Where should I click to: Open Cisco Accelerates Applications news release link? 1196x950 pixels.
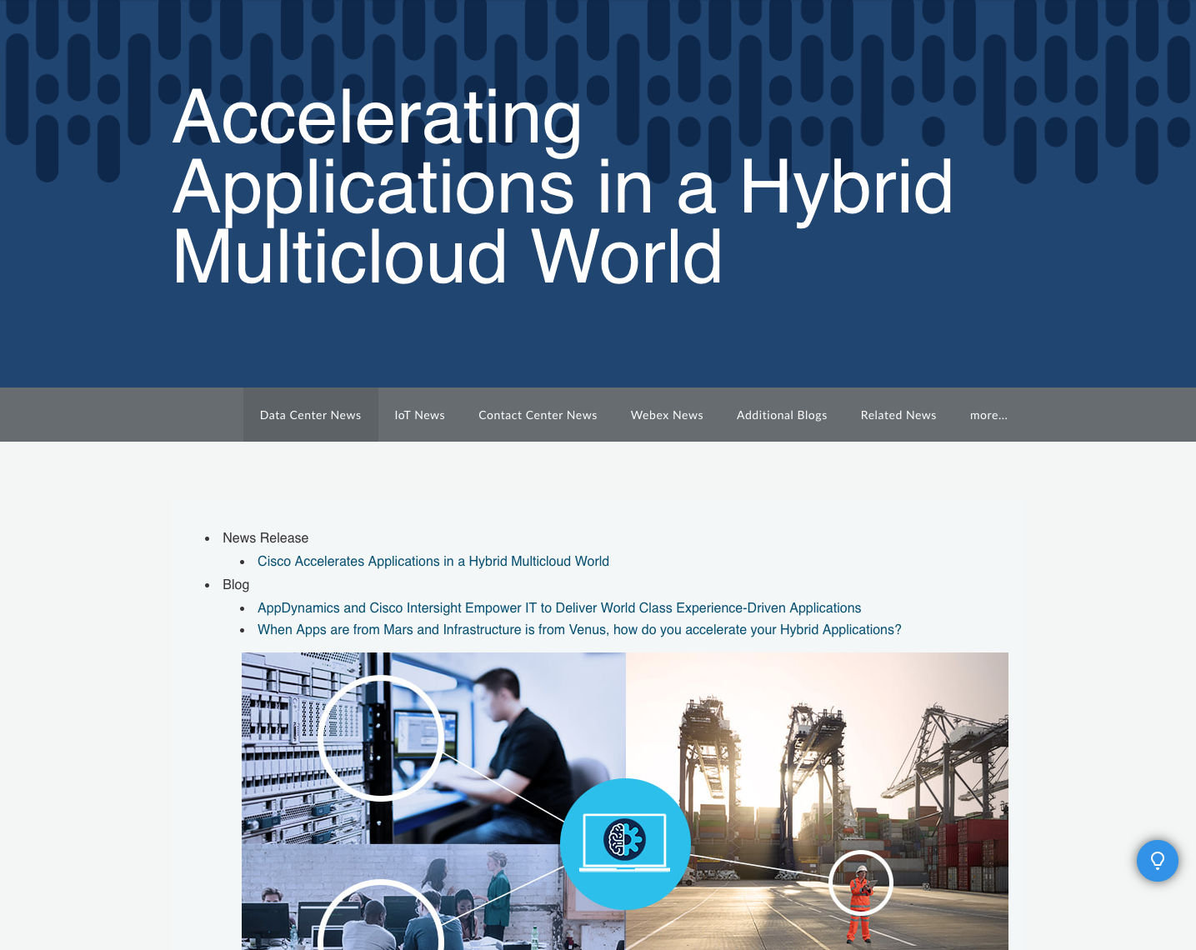tap(433, 562)
